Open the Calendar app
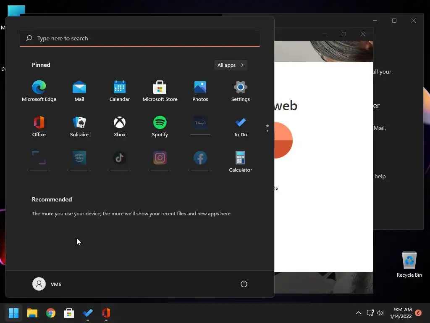The image size is (430, 323). click(120, 91)
